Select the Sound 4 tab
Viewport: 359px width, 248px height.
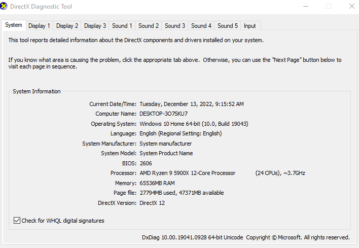201,26
